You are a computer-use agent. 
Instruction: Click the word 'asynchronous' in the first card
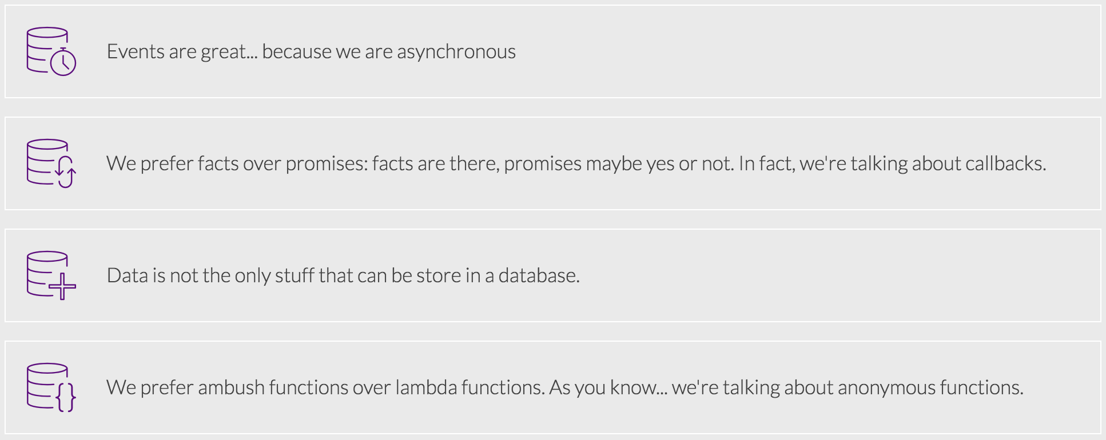[x=456, y=51]
